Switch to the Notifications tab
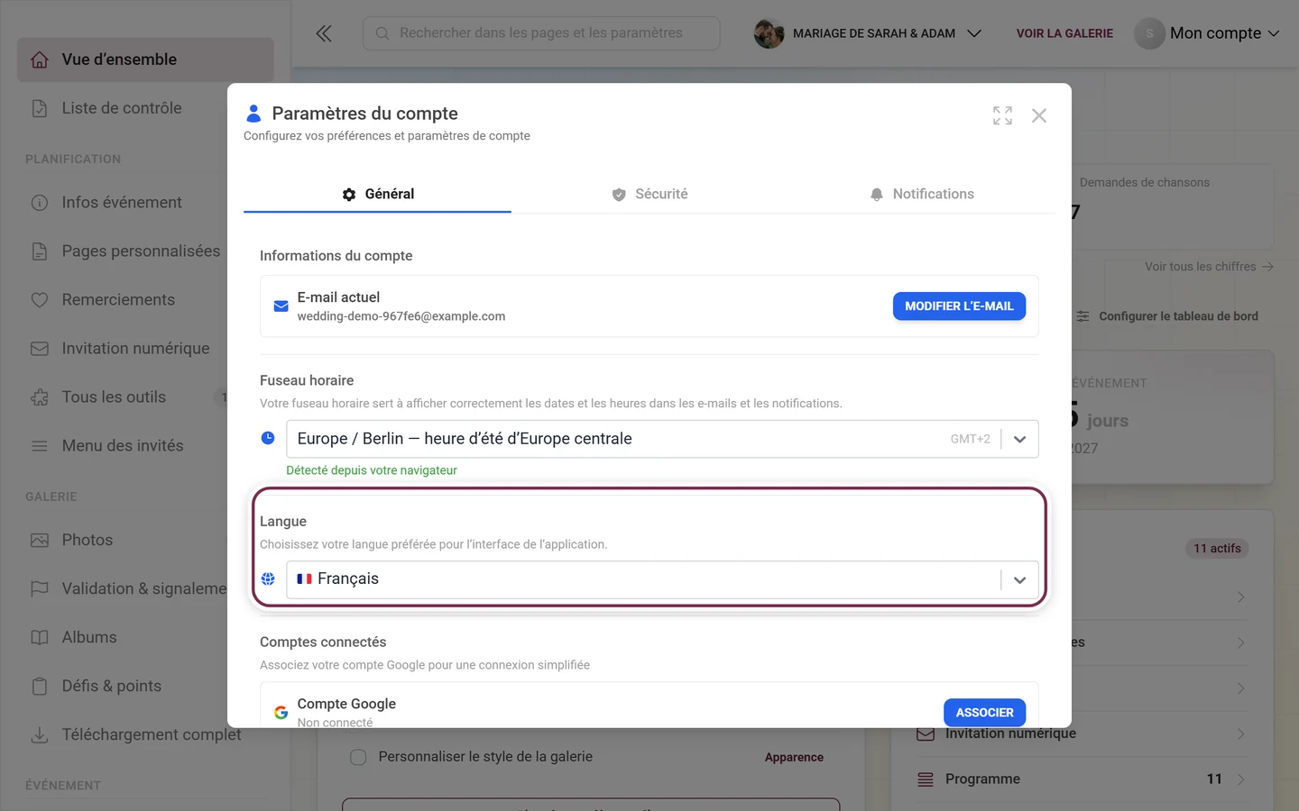 coord(921,194)
